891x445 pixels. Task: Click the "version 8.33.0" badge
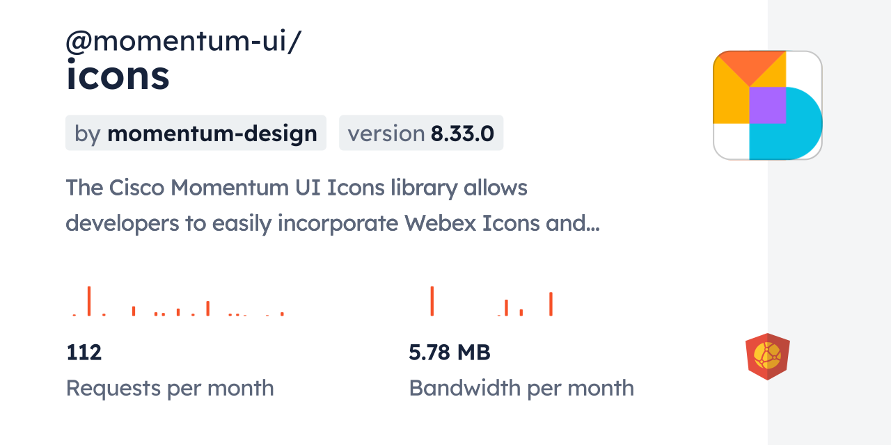click(420, 133)
